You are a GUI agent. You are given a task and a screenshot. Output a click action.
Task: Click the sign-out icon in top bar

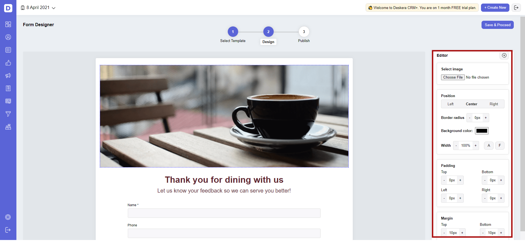click(x=516, y=8)
